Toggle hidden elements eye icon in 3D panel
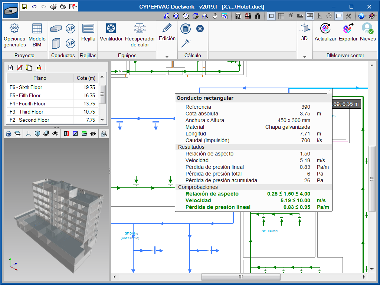This screenshot has width=380, height=285. point(93,134)
